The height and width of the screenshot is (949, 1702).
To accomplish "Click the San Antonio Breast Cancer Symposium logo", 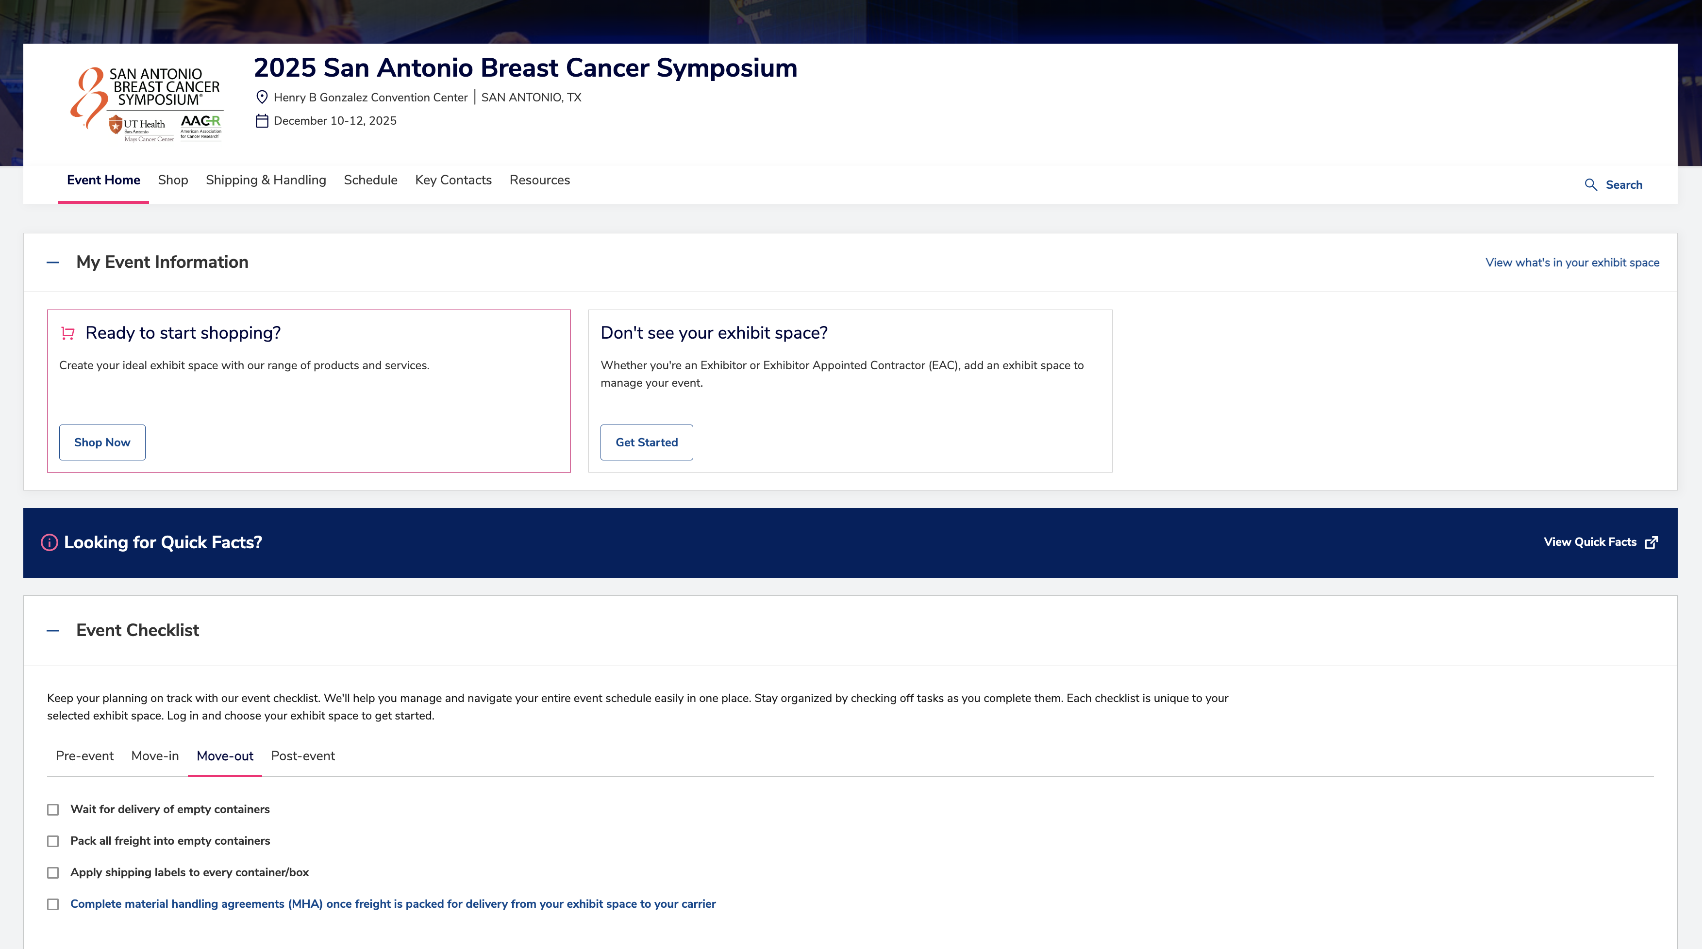I will click(147, 104).
